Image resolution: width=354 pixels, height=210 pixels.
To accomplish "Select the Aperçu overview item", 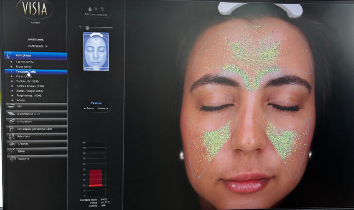I will pos(22,100).
